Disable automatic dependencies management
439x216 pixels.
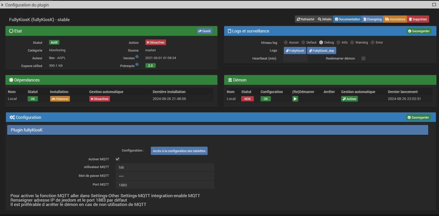[100, 99]
